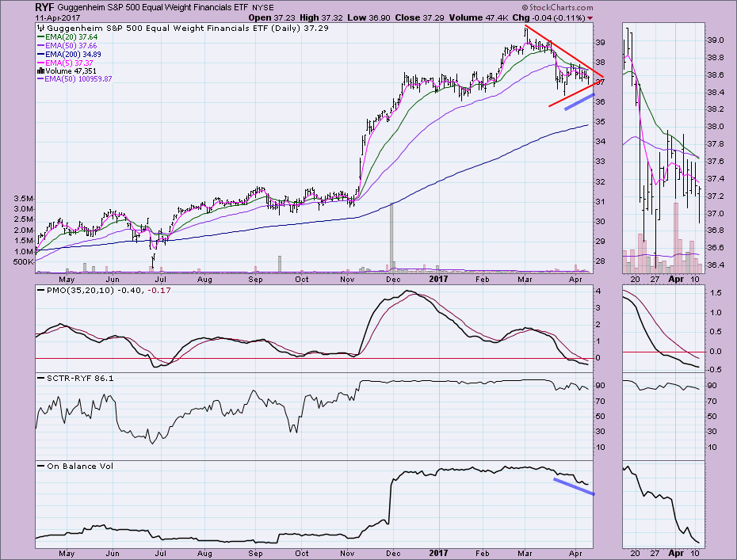Click the SCTR-RYF 86.1 indicator label
This screenshot has width=737, height=560.
[71, 379]
